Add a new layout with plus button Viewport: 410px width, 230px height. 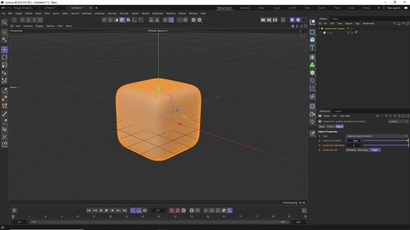[379, 8]
